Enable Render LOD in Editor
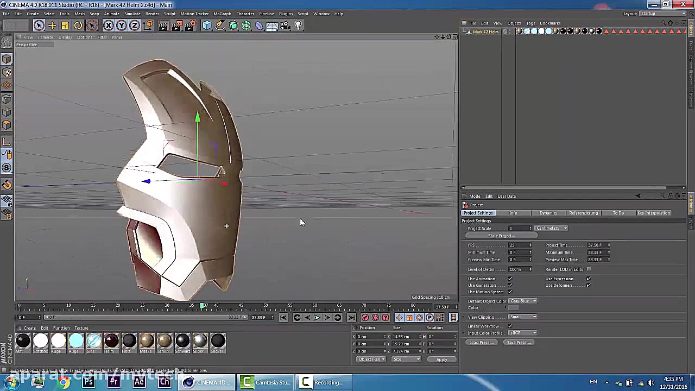 (590, 269)
